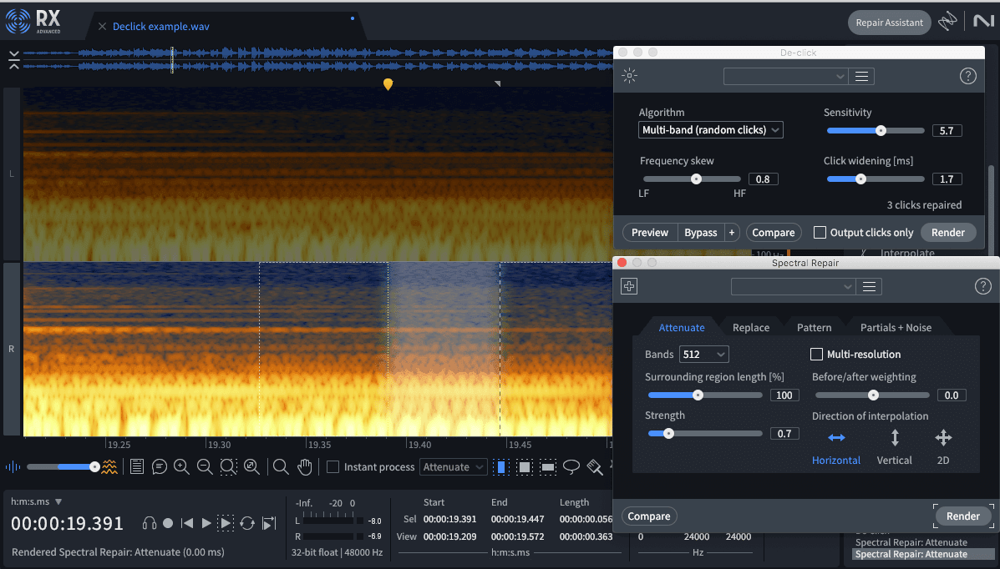Adjust the Sensitivity slider
Viewport: 1000px width, 569px height.
[875, 131]
